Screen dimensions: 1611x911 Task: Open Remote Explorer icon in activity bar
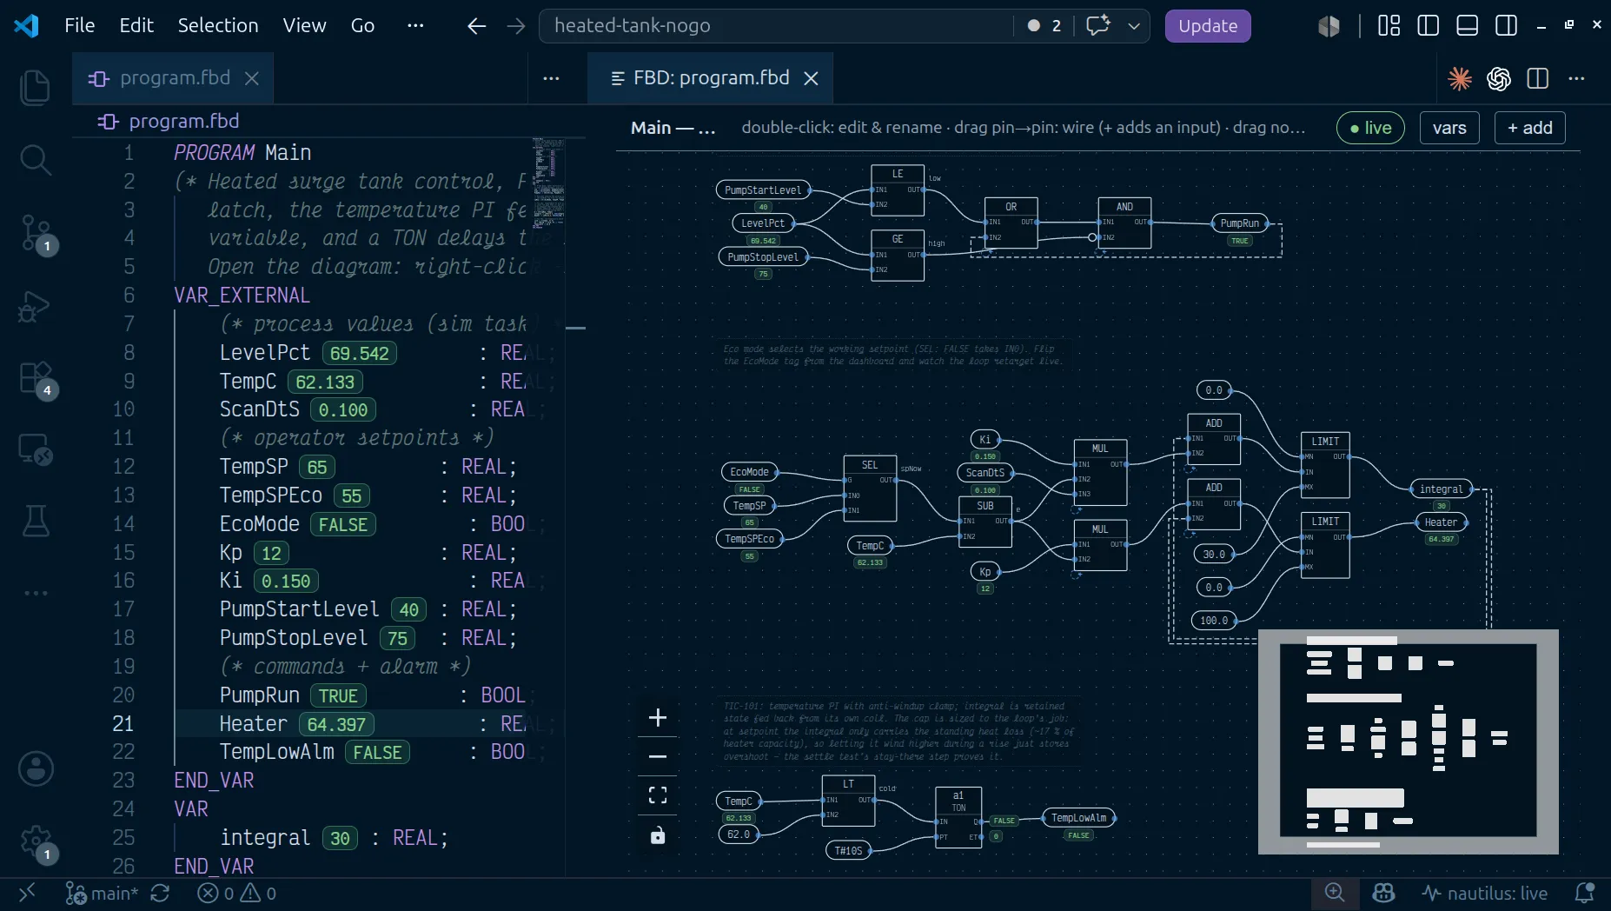tap(36, 449)
